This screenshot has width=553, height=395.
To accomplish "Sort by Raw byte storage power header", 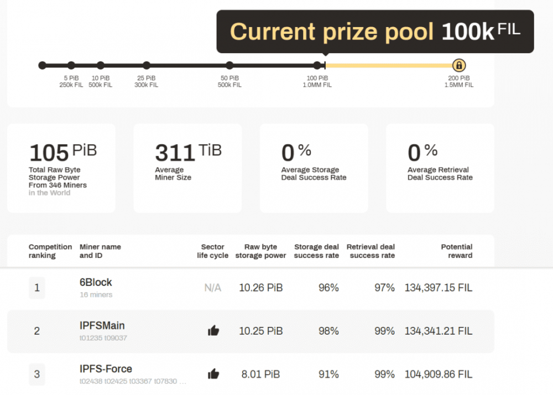I will pos(260,251).
